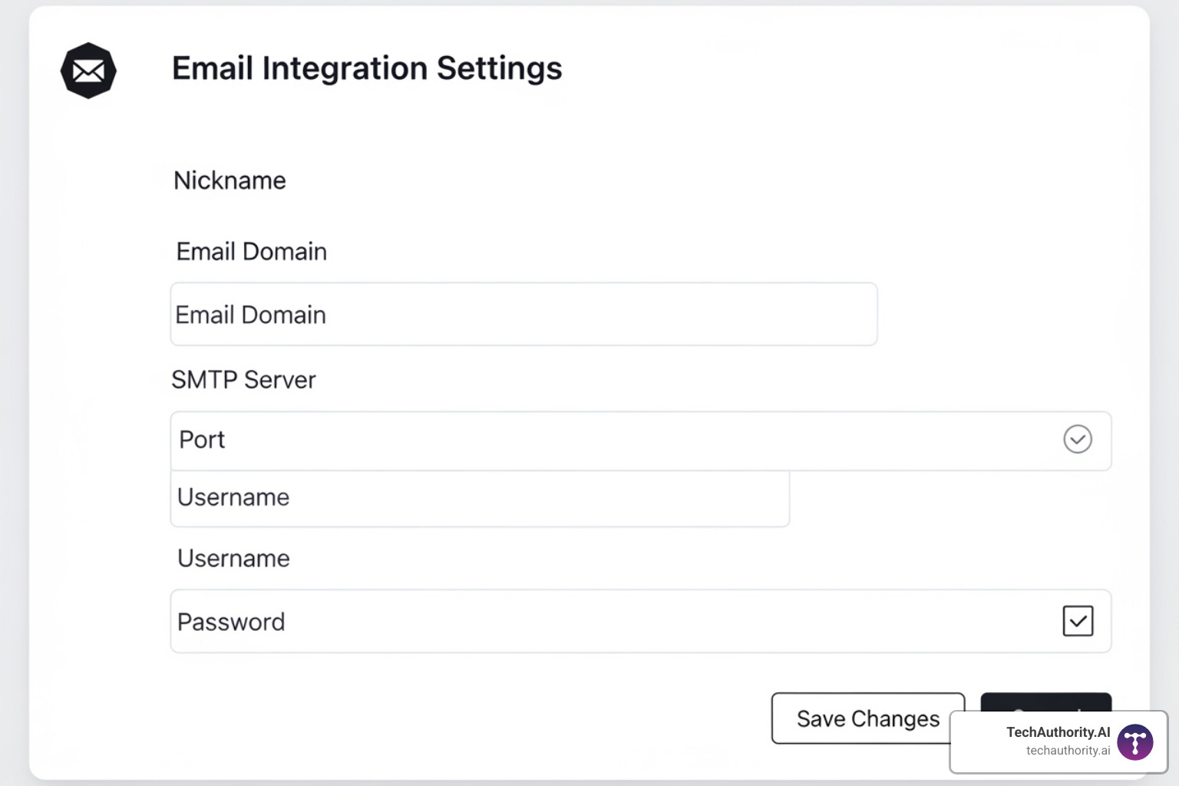The width and height of the screenshot is (1179, 786).
Task: Enable the Password field checkbox option
Action: pyautogui.click(x=1078, y=621)
